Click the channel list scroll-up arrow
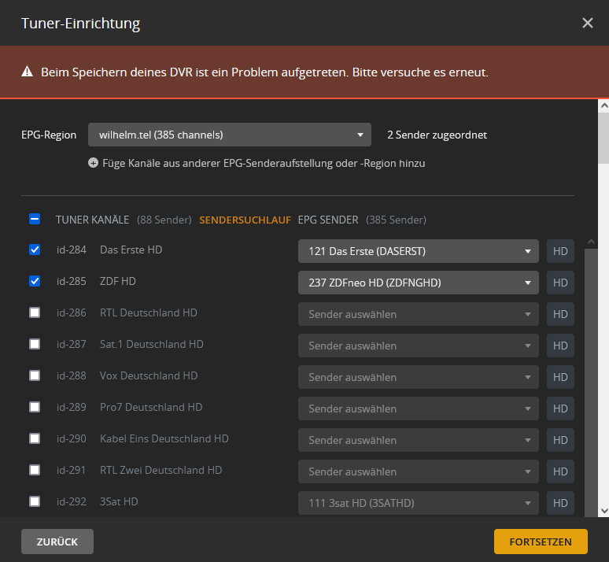 point(591,242)
